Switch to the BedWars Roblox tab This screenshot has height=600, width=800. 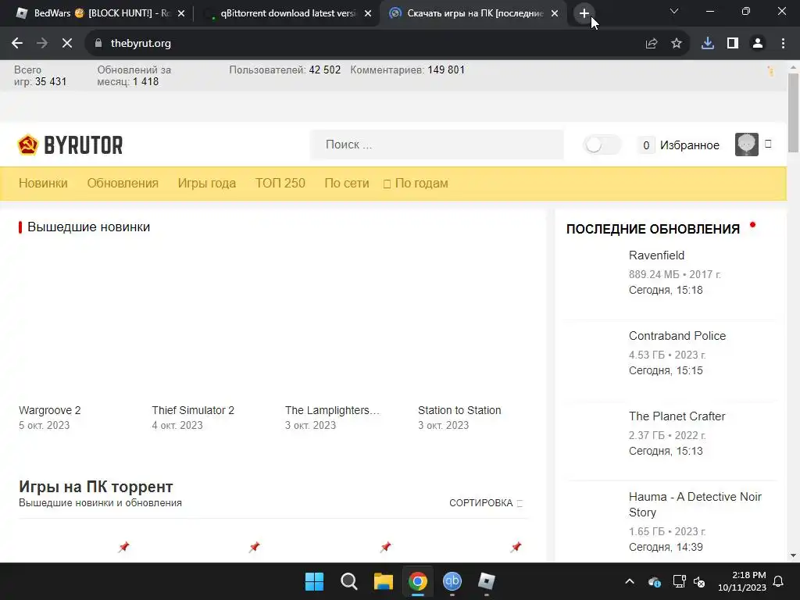tap(101, 13)
